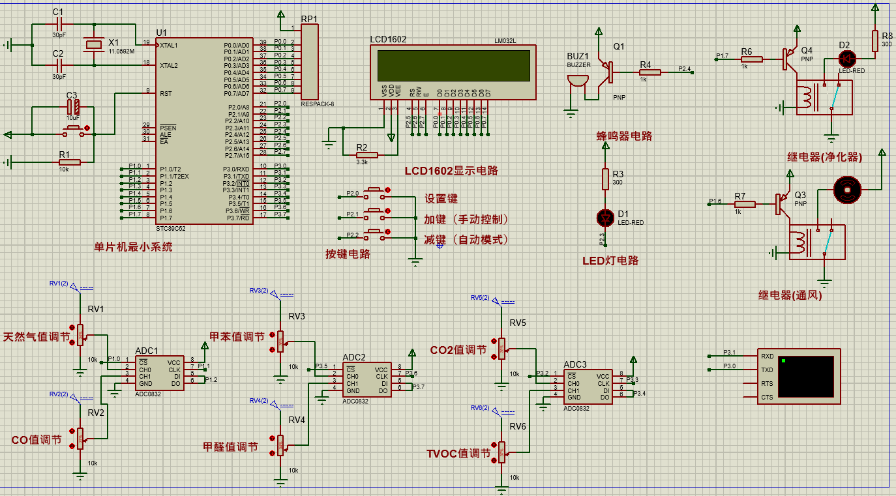Click the Q4 PNP transistor
The height and width of the screenshot is (496, 896).
pyautogui.click(x=789, y=57)
